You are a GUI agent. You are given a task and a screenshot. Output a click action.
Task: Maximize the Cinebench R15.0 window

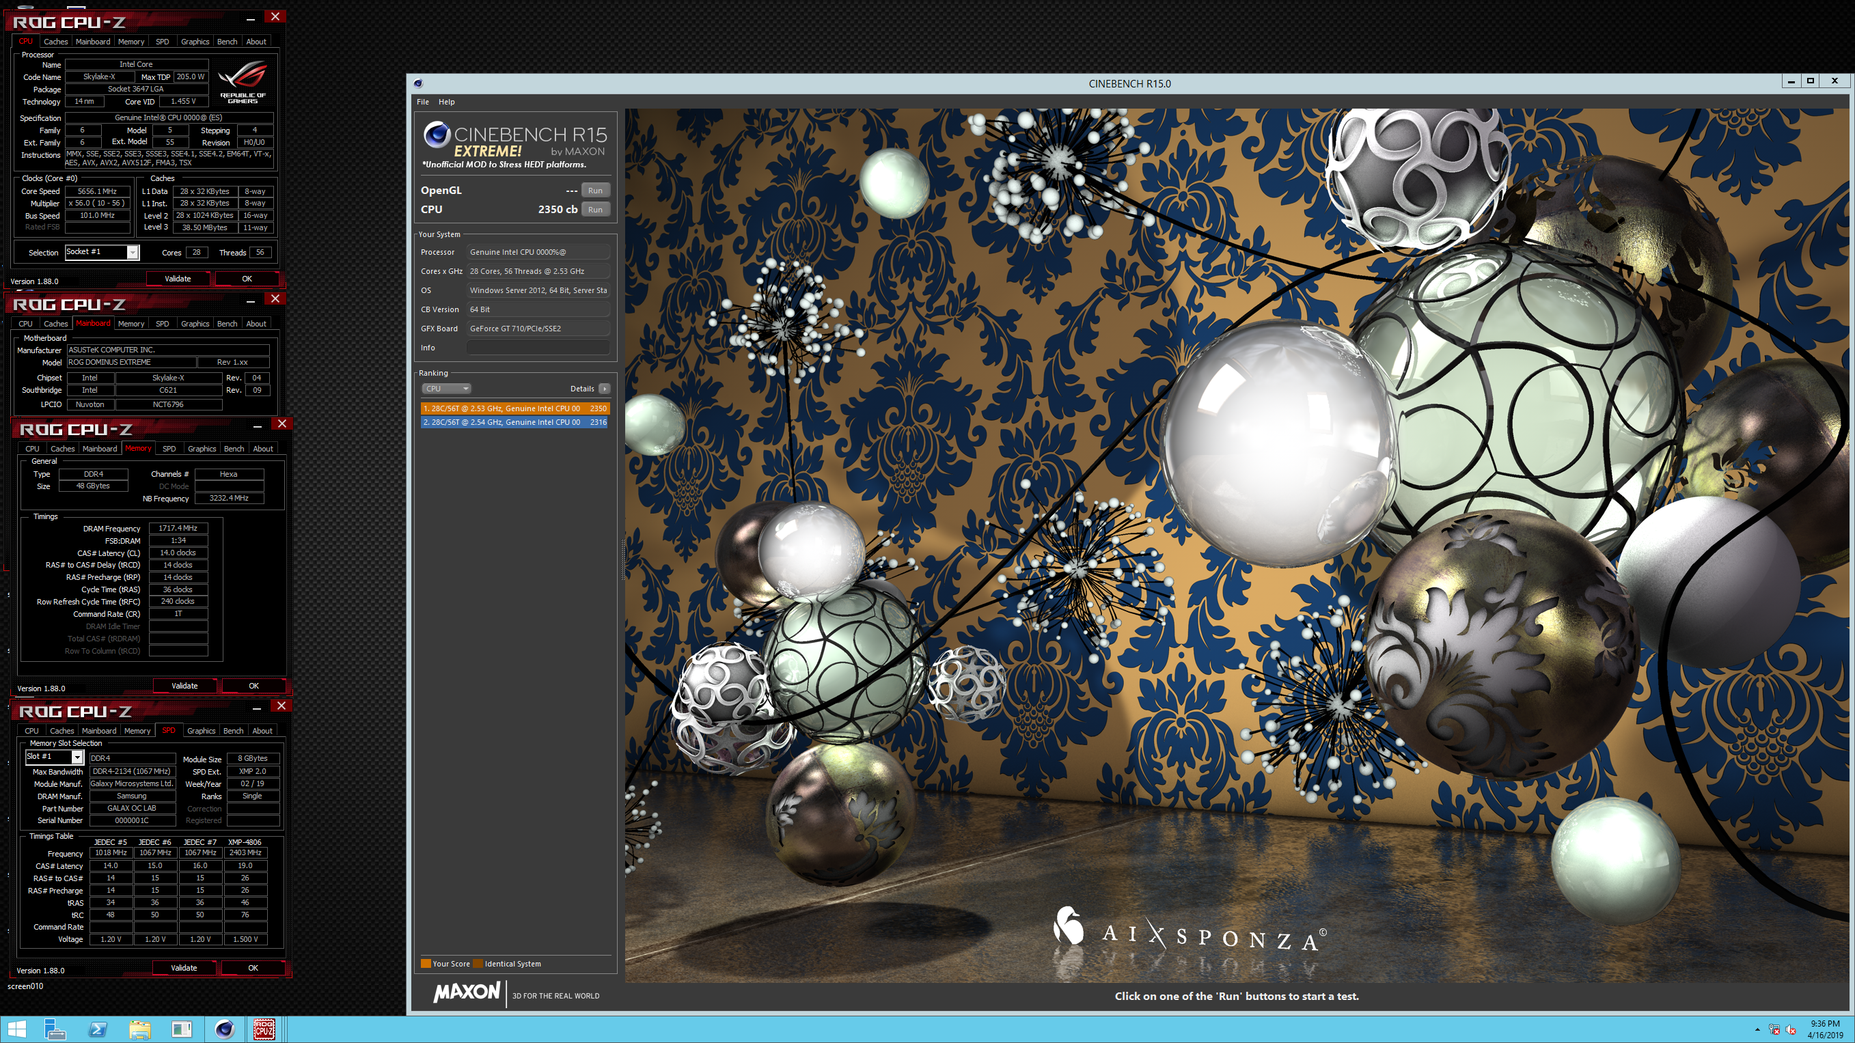[x=1811, y=81]
